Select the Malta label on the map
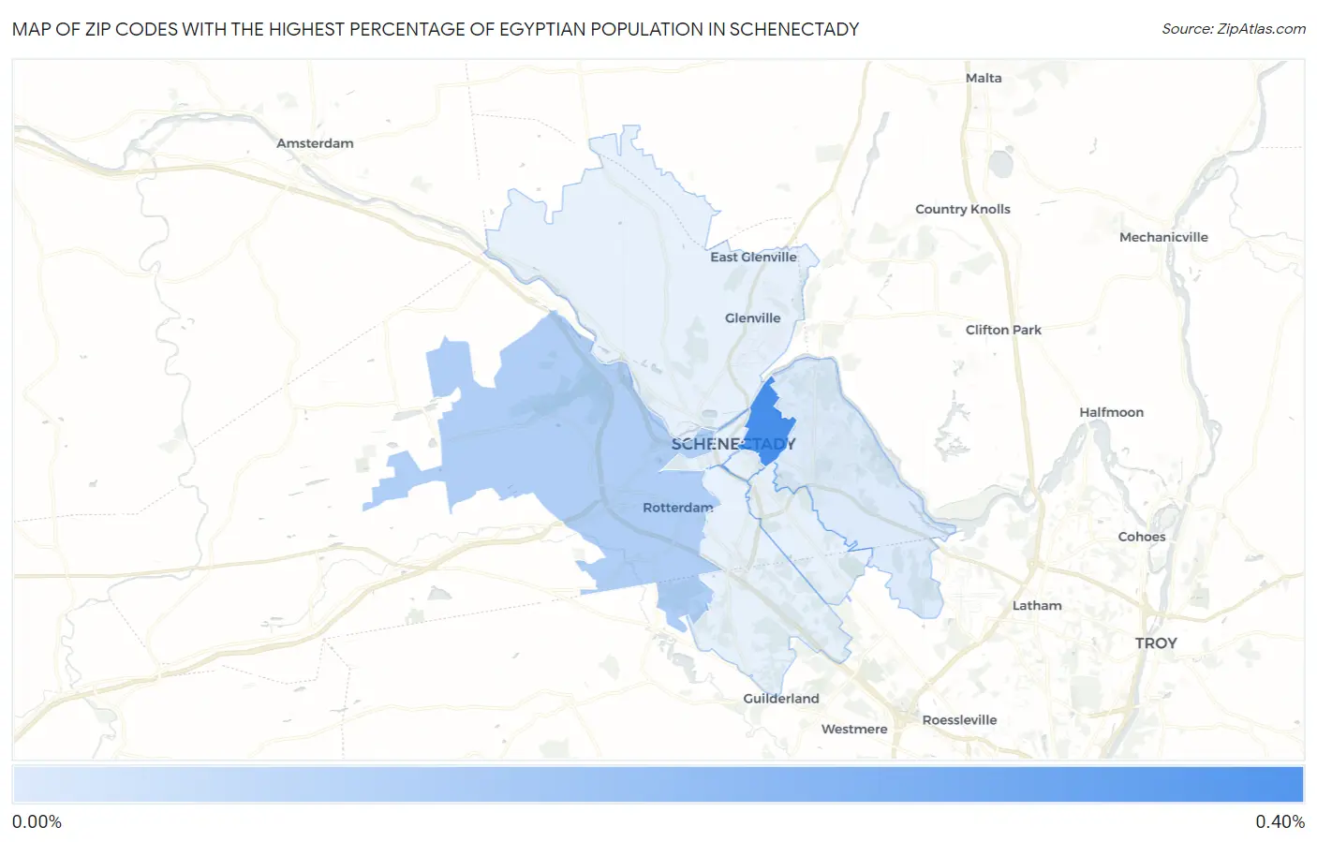 click(984, 78)
